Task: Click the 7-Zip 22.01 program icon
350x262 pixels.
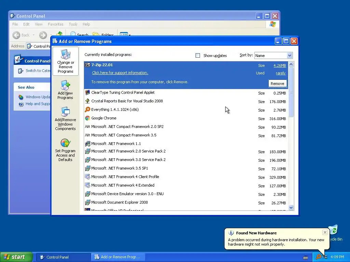Action: [x=87, y=65]
